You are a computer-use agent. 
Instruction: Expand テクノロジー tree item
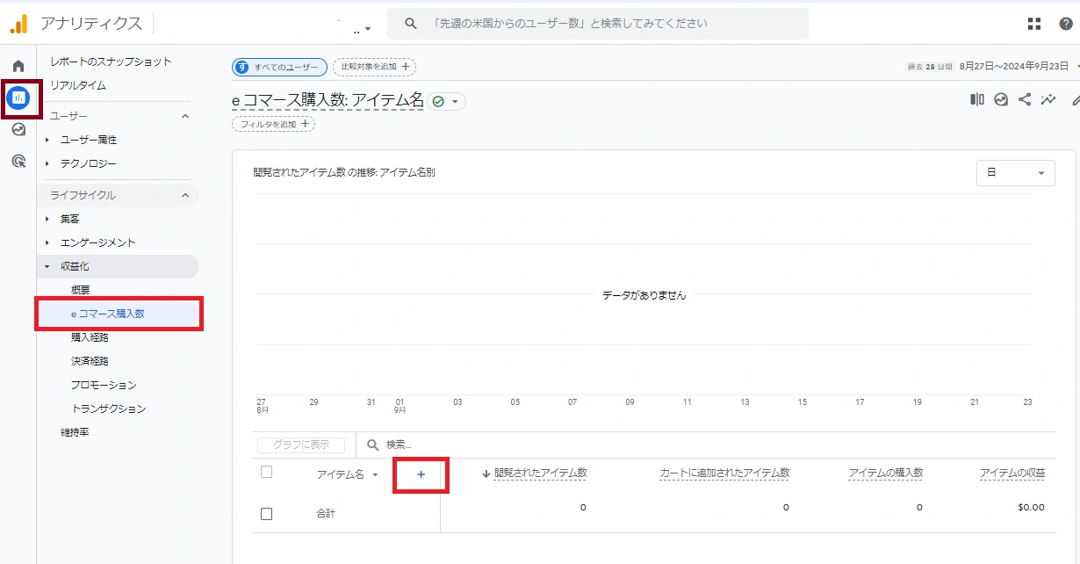click(47, 163)
